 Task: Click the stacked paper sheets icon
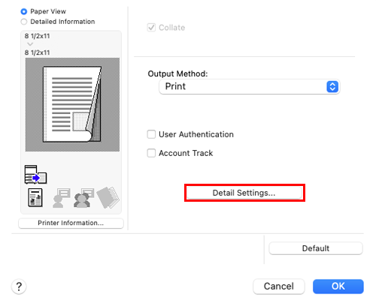108,197
